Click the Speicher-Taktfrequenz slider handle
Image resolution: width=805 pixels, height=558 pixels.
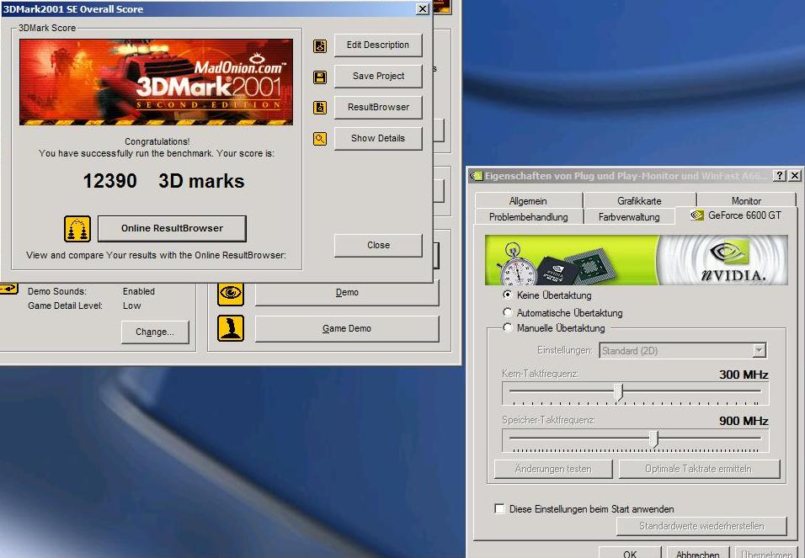[653, 438]
